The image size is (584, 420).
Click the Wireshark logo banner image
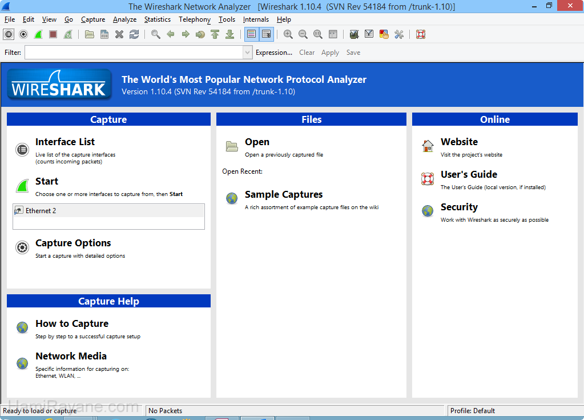pyautogui.click(x=59, y=85)
